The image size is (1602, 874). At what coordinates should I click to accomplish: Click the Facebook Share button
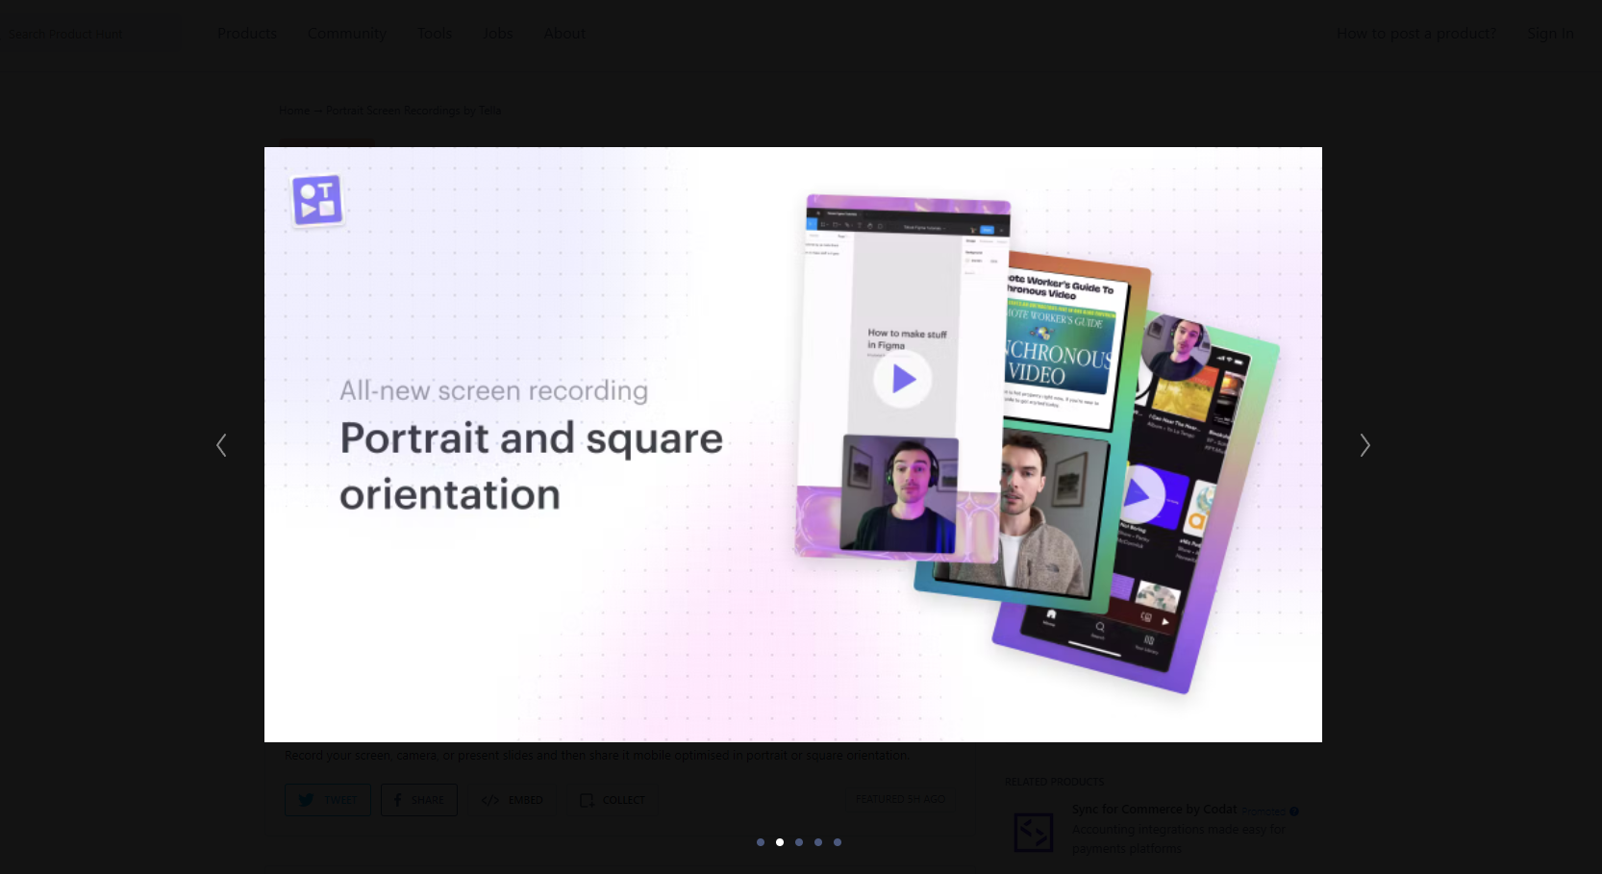click(x=419, y=800)
